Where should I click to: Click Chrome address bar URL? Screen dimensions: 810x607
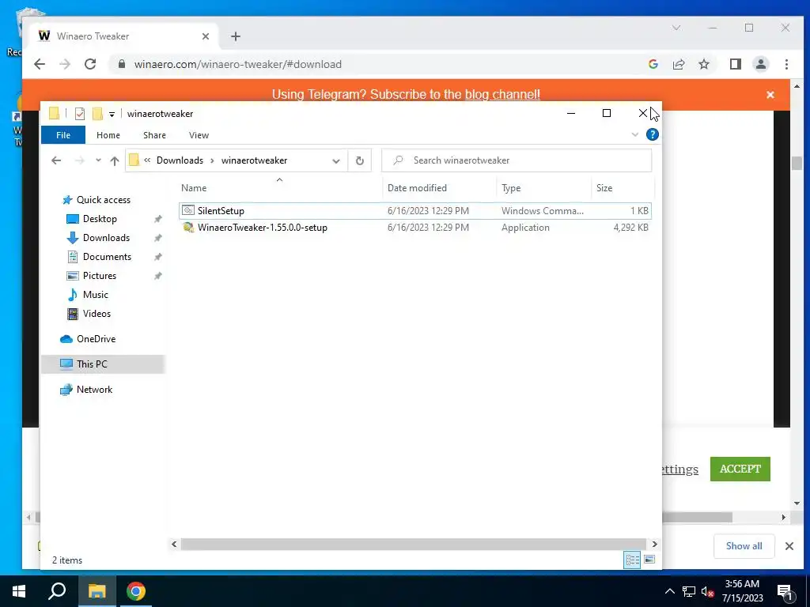pyautogui.click(x=237, y=65)
